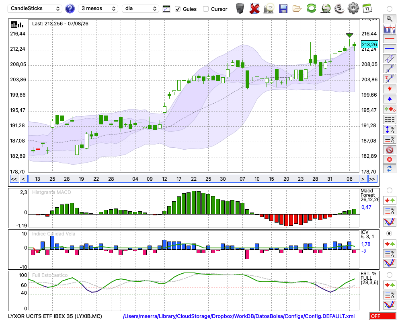Open the yellow folder icon
Viewport: 402px width, 322px height.
coord(297,9)
